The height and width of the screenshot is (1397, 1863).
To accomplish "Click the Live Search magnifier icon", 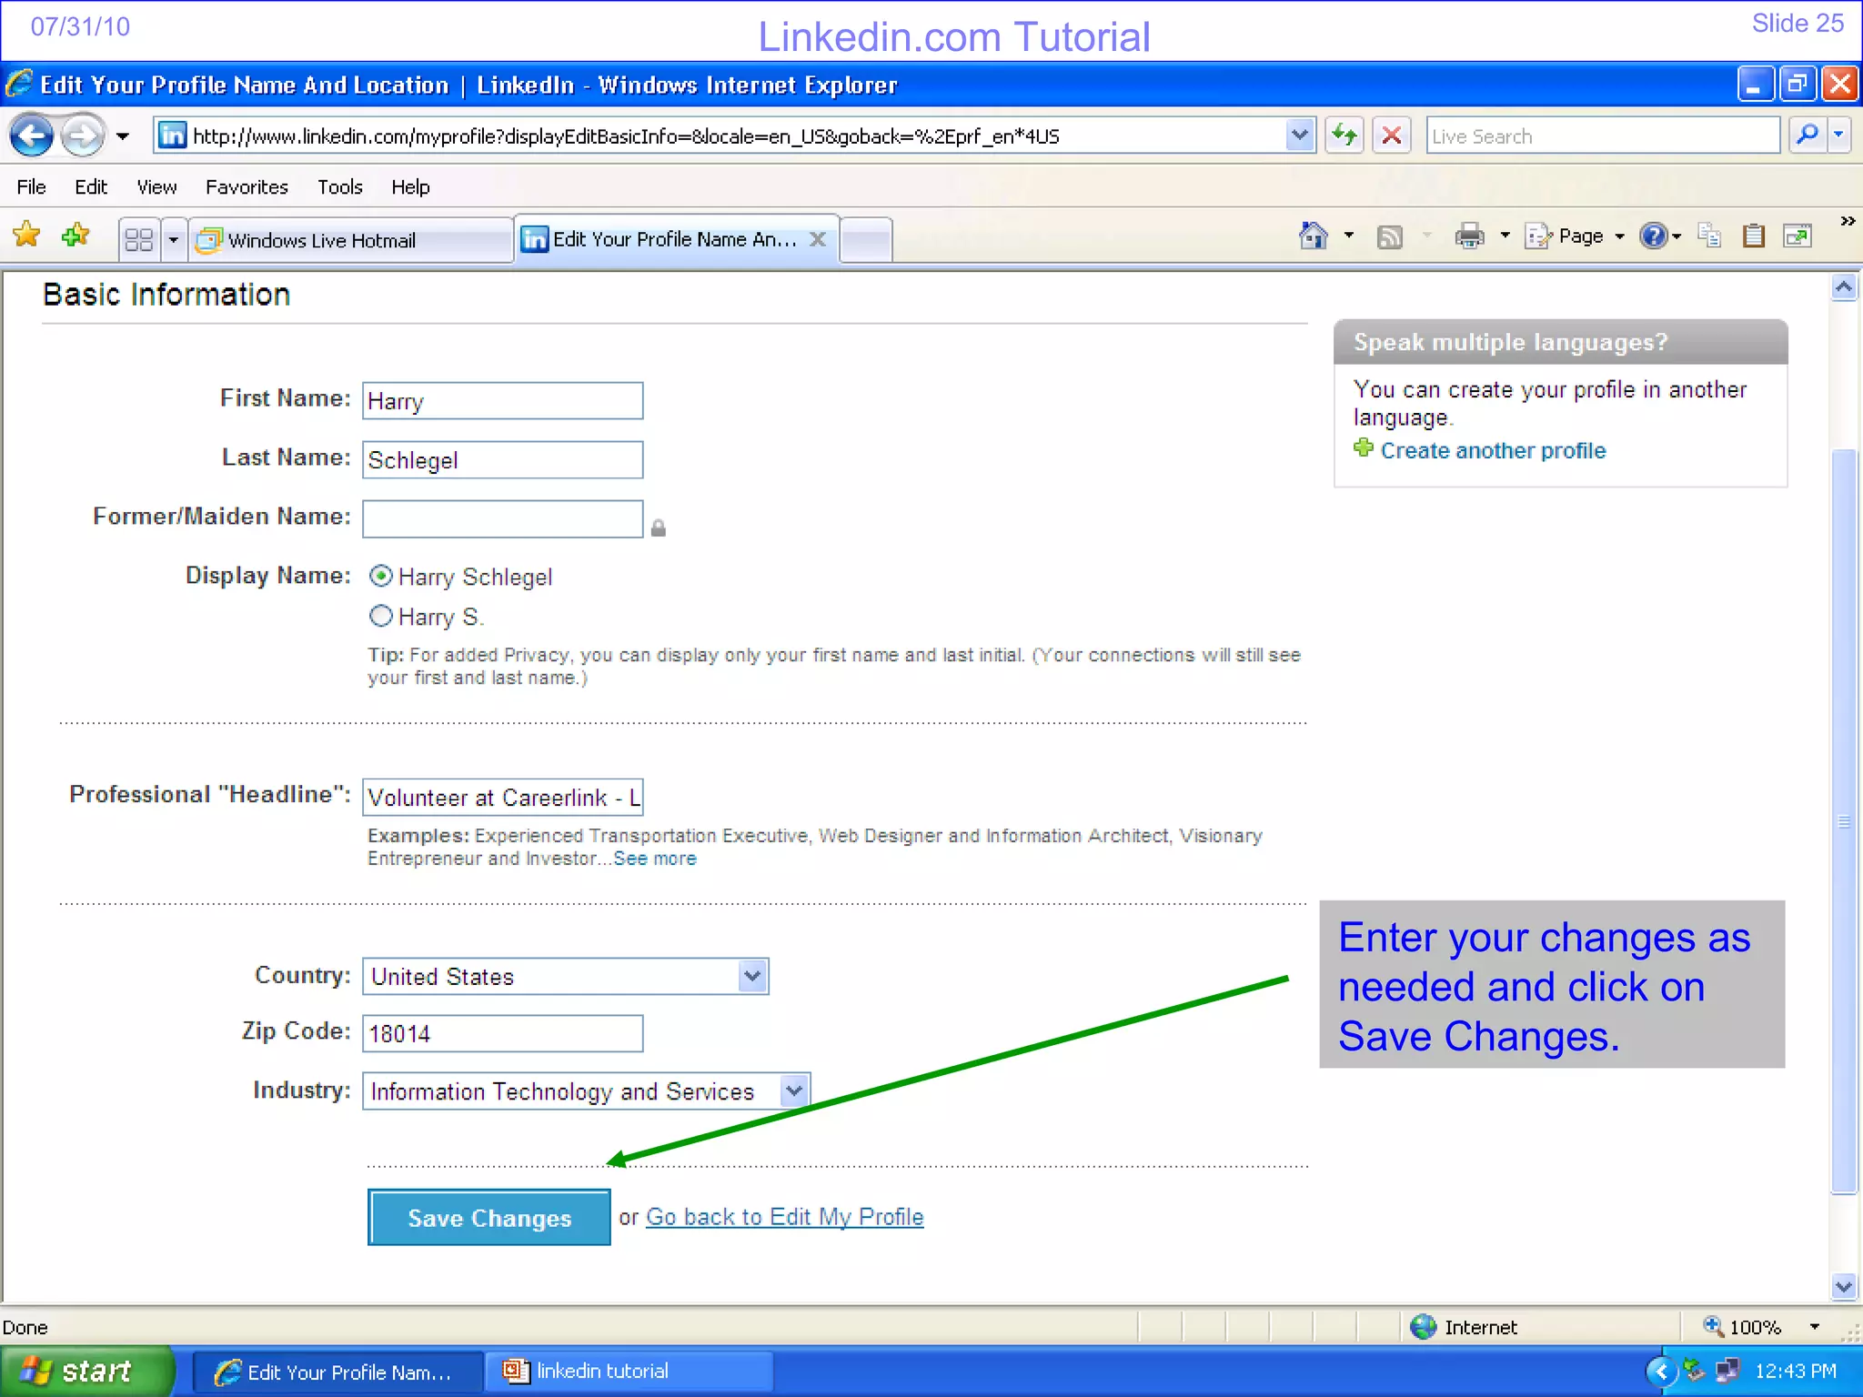I will [1808, 136].
